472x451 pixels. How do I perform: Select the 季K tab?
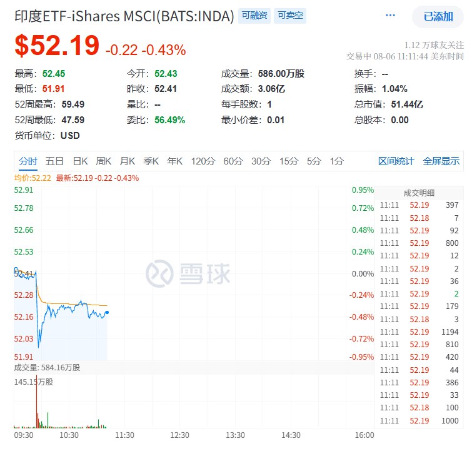(x=151, y=161)
